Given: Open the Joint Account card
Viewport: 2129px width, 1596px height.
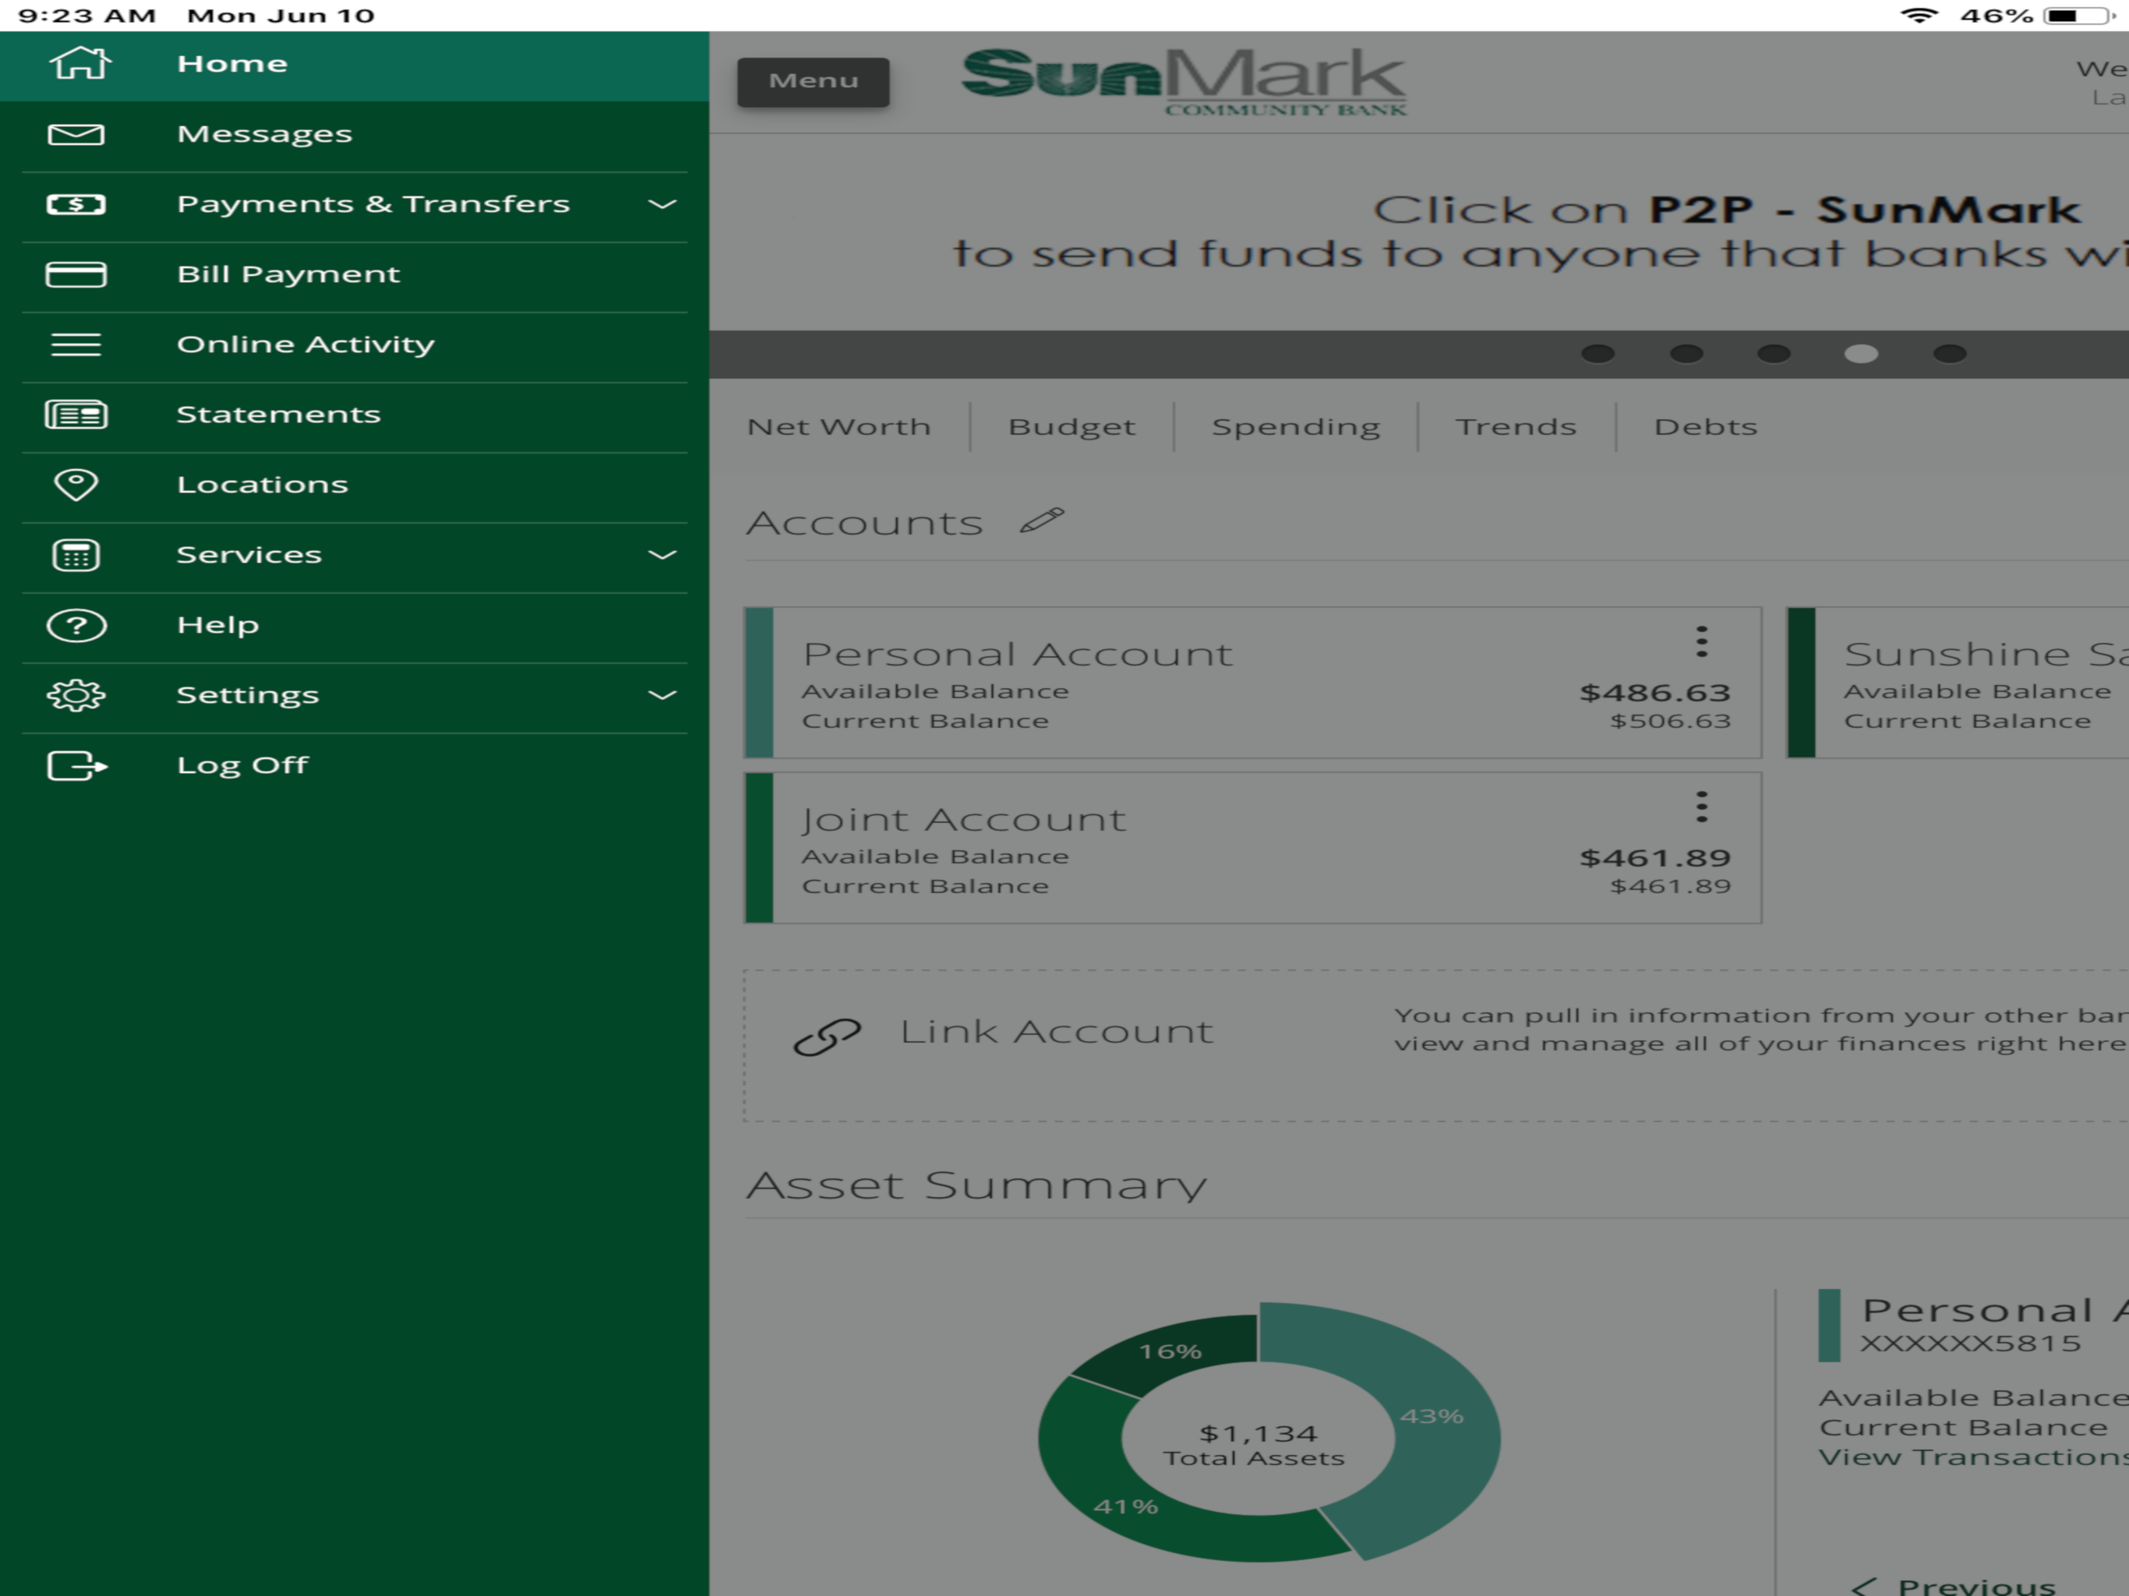Looking at the screenshot, I should coord(1253,848).
